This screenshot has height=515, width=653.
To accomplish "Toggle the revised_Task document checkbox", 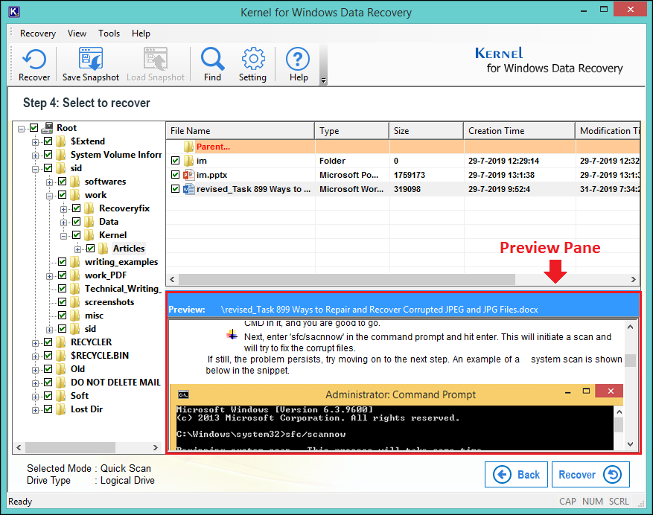I will (175, 189).
